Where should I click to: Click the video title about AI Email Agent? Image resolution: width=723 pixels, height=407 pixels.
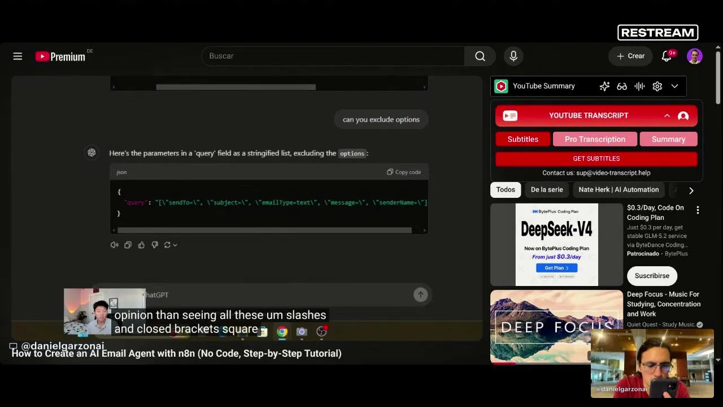pos(176,354)
